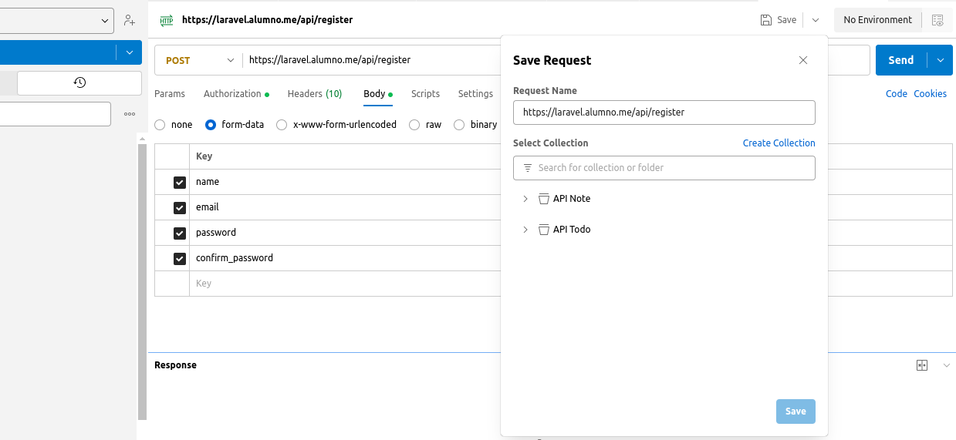This screenshot has width=956, height=440.
Task: Click the Save floppy disk icon in header
Action: click(x=765, y=20)
